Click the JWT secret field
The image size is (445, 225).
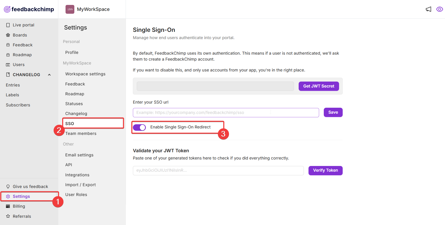coord(215,86)
